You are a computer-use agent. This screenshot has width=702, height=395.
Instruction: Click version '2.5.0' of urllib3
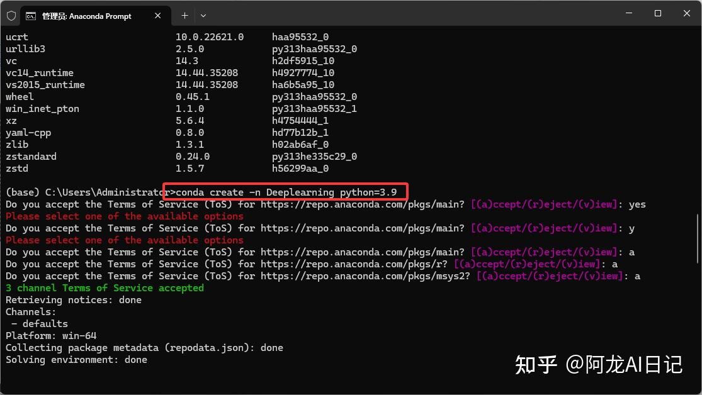[x=190, y=49]
